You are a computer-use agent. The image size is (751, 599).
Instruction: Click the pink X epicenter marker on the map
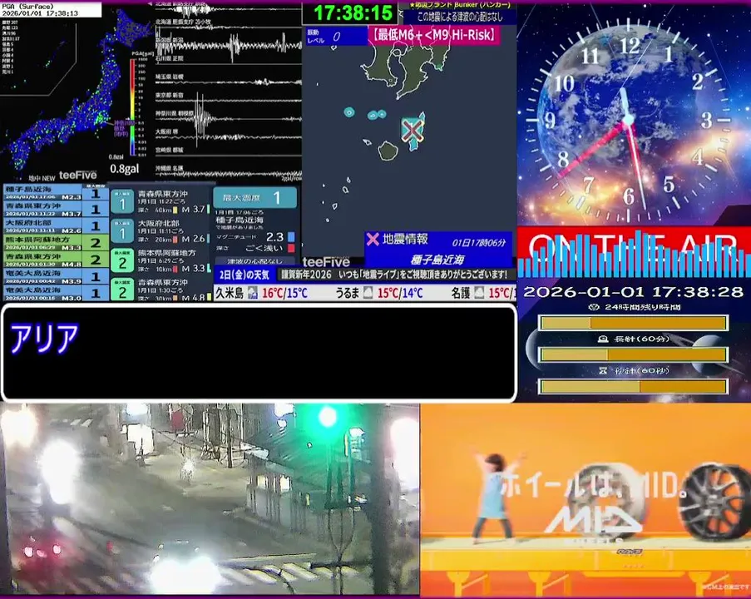(x=412, y=130)
